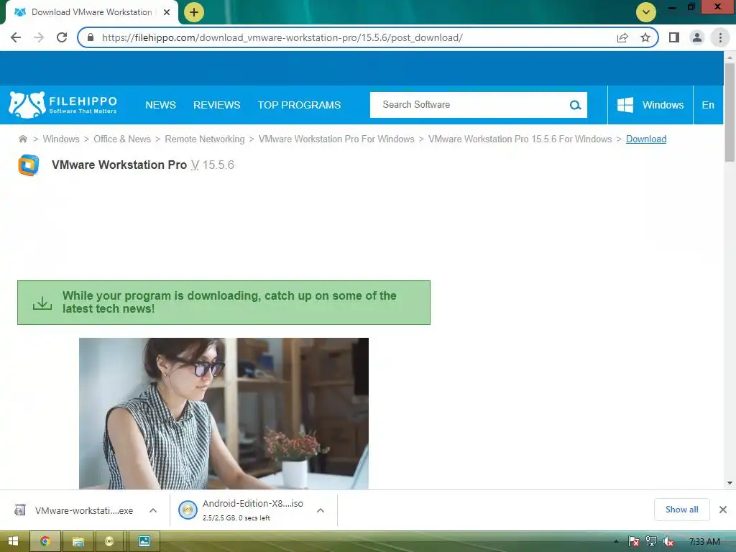Click the 7:33 AM clock
736x552 pixels.
coord(704,541)
